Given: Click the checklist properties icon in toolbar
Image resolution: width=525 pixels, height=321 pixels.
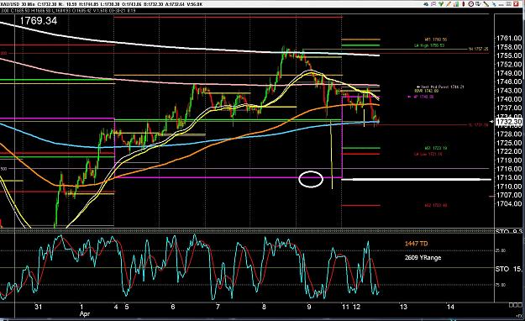Looking at the screenshot, I should click(x=478, y=4).
